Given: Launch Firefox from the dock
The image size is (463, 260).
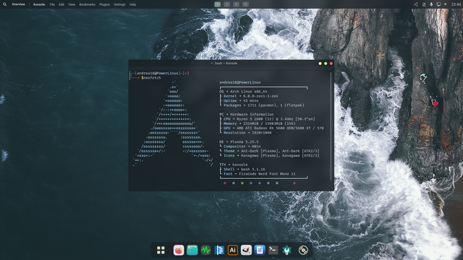Looking at the screenshot, I should [179, 251].
